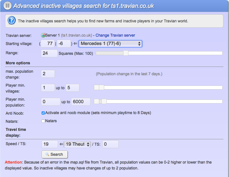Click the maximum villages field showing 5

coord(72,88)
